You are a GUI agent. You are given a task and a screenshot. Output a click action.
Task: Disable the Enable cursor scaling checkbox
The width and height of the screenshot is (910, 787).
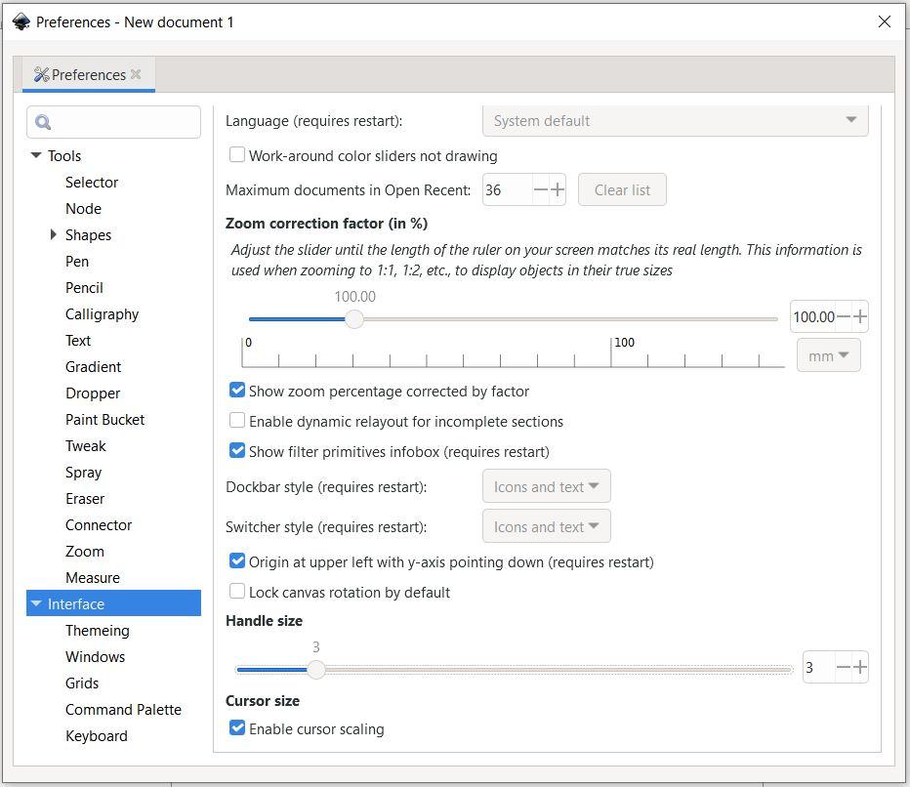coord(237,727)
